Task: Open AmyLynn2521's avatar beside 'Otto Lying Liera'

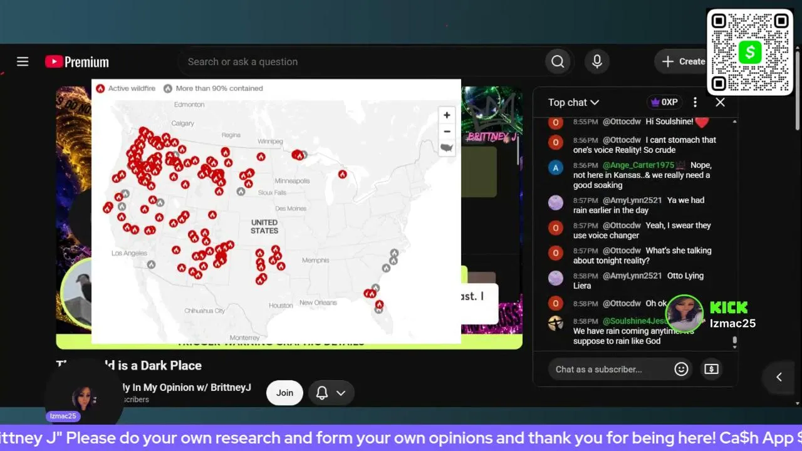Action: (556, 277)
